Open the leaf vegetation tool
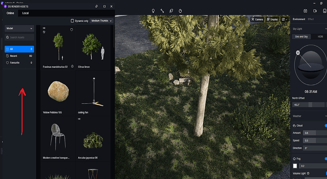This screenshot has width=327, height=179. point(171,11)
